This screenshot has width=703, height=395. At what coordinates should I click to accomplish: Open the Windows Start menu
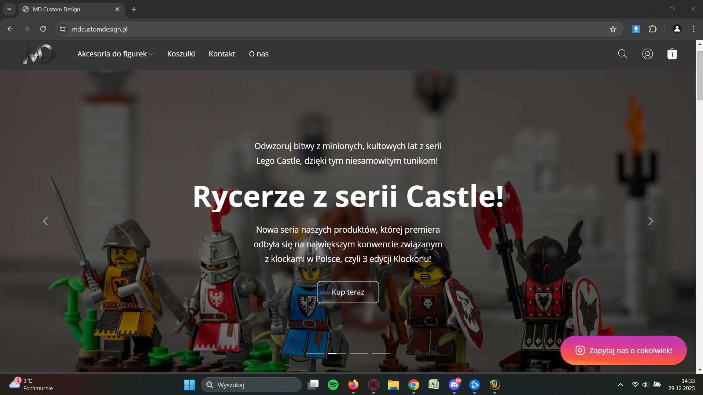[x=189, y=385]
